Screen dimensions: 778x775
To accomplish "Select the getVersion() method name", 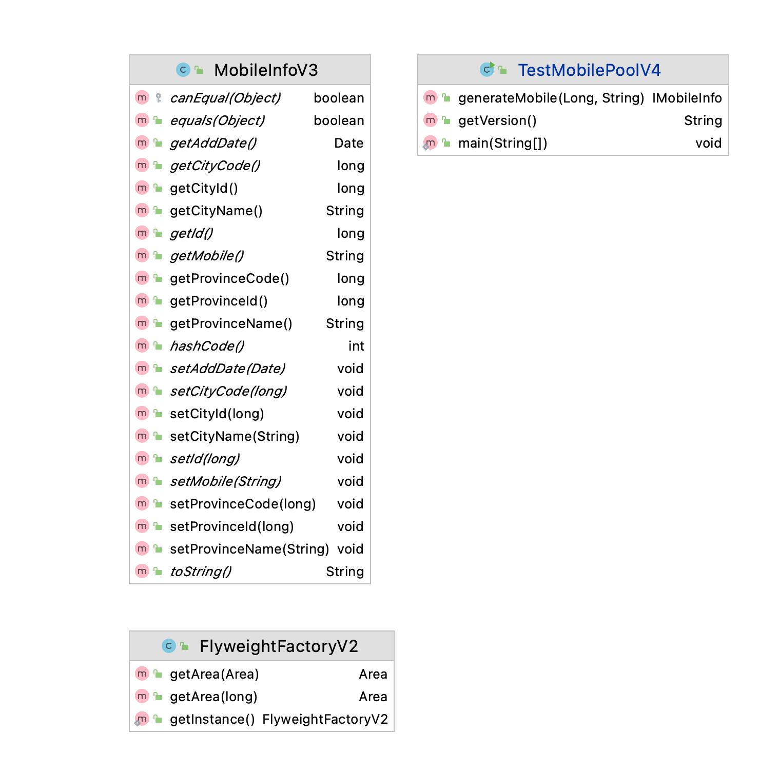I will (x=497, y=120).
